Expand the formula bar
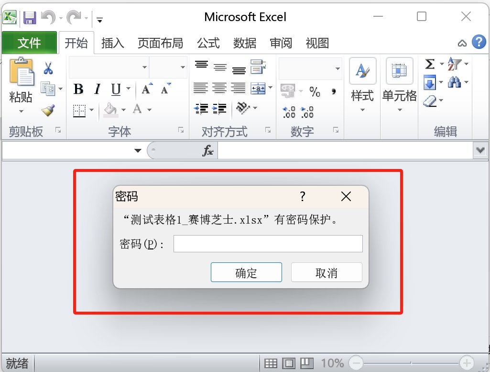This screenshot has height=372, width=490. [480, 150]
